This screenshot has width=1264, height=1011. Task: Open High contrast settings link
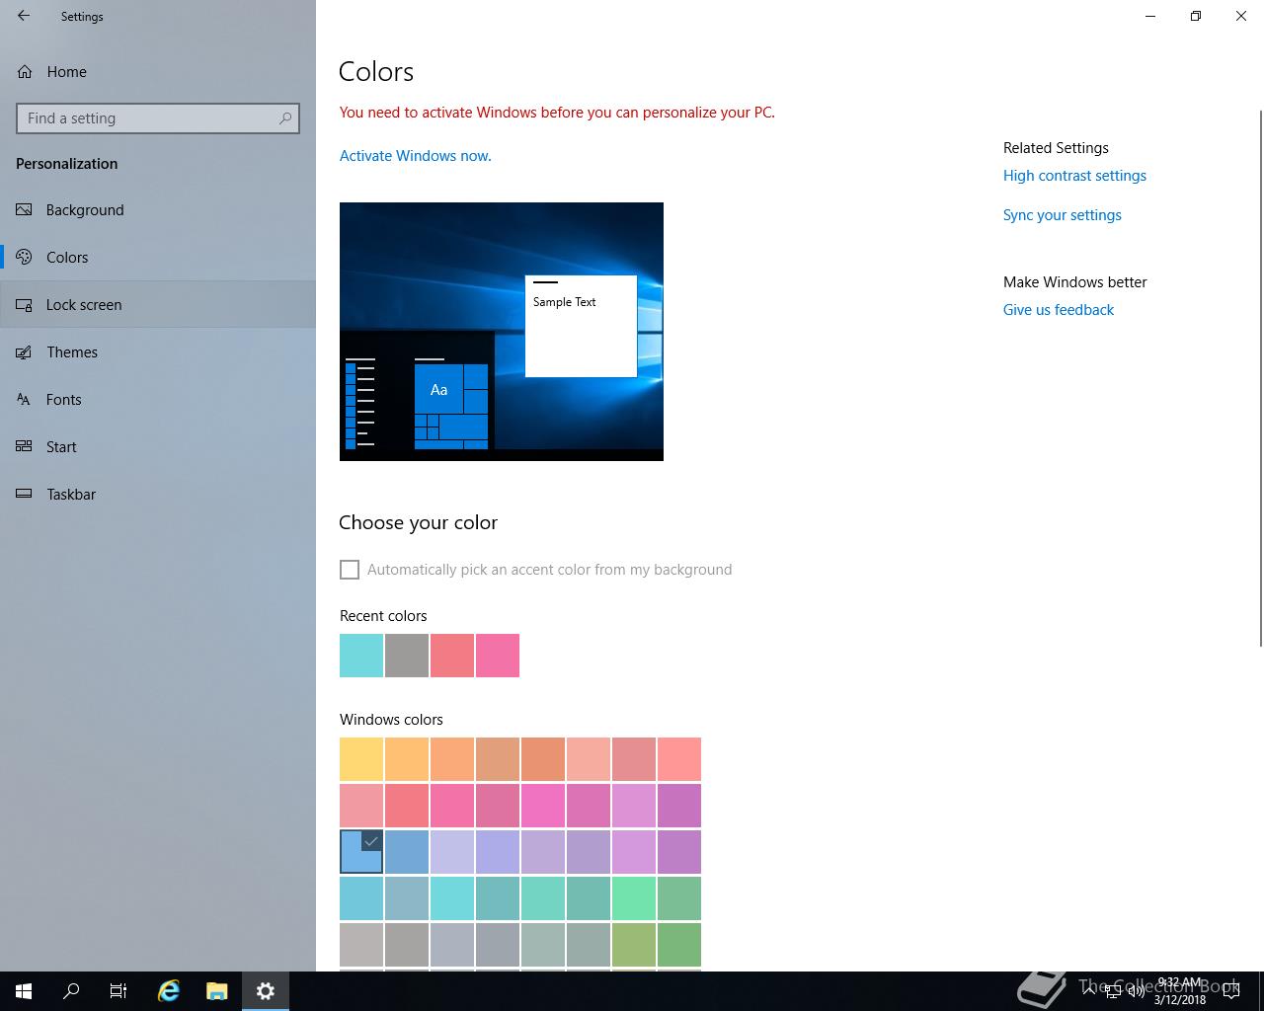1074,176
